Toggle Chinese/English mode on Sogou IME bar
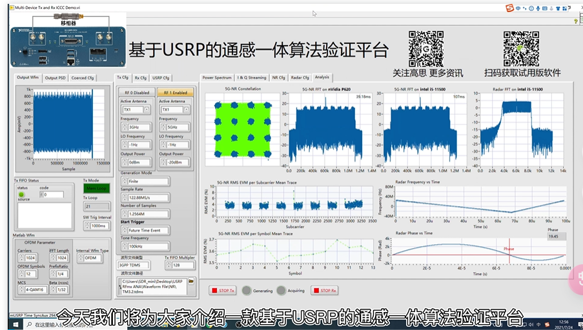 click(x=518, y=8)
